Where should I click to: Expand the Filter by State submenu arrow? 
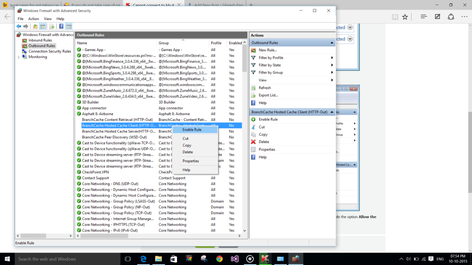[332, 65]
